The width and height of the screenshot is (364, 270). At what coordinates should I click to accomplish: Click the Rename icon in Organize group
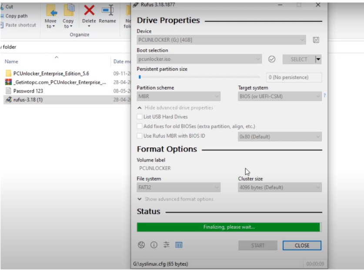point(107,11)
